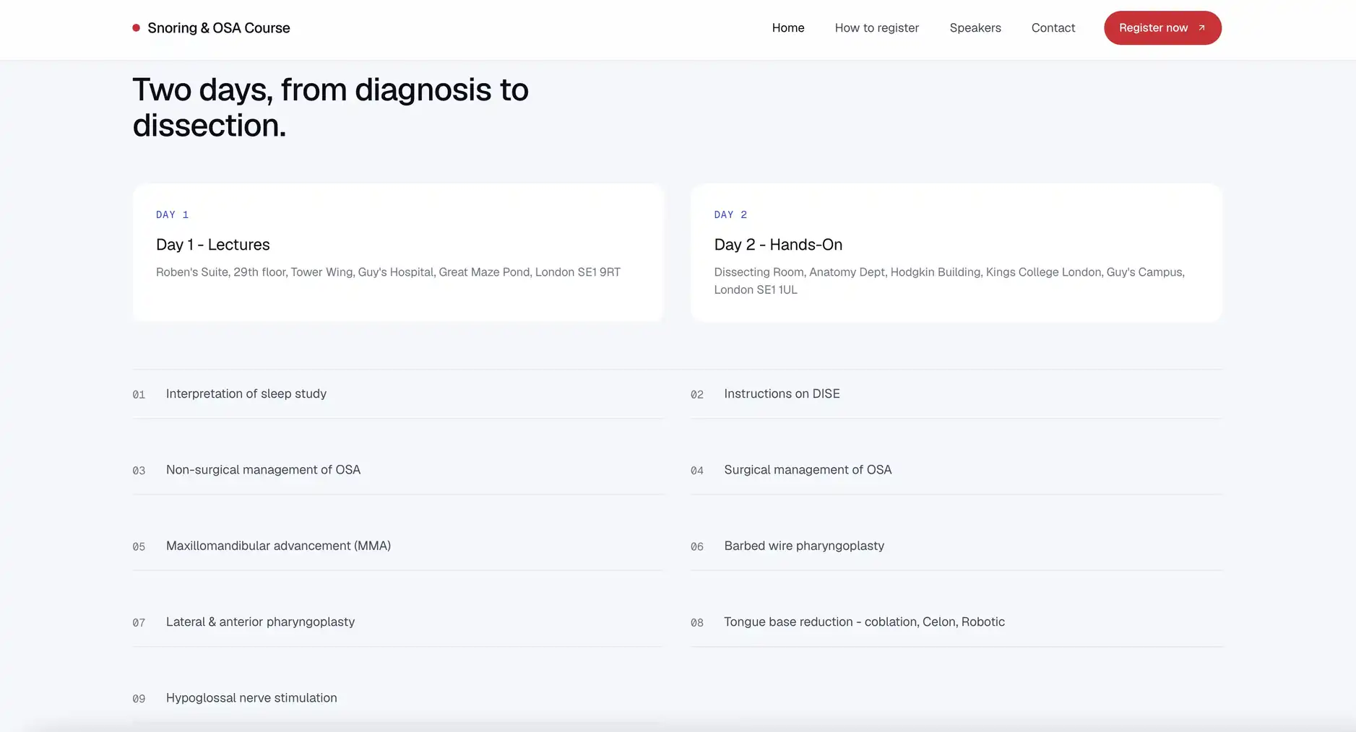Screen dimensions: 1356x732
Task: Select the Day 2 - Hands-On card title
Action: click(778, 245)
